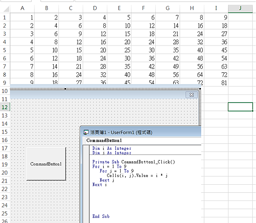The width and height of the screenshot is (256, 223).
Task: Select row 12 header
Action: 5,107
